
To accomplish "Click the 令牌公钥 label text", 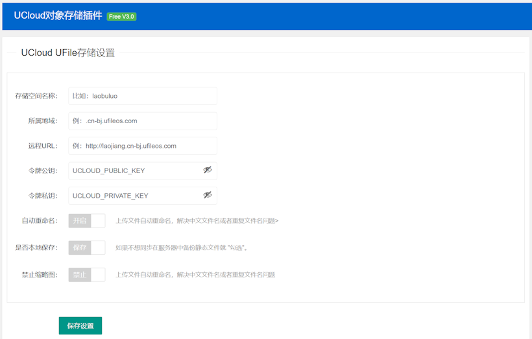I will [x=43, y=171].
